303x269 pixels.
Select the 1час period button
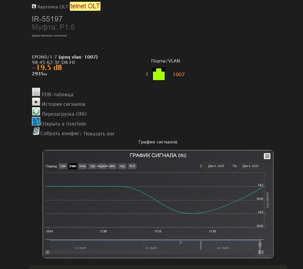pos(73,166)
